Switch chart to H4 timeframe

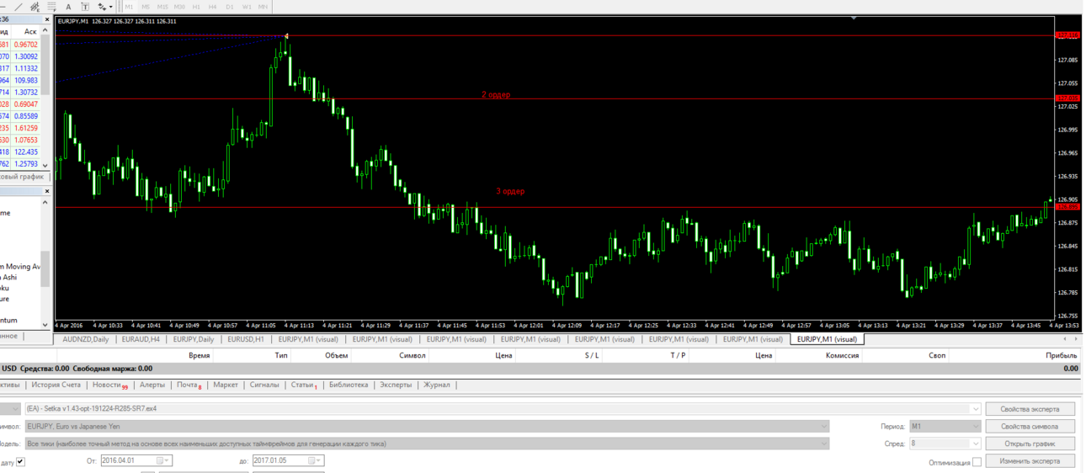click(213, 7)
